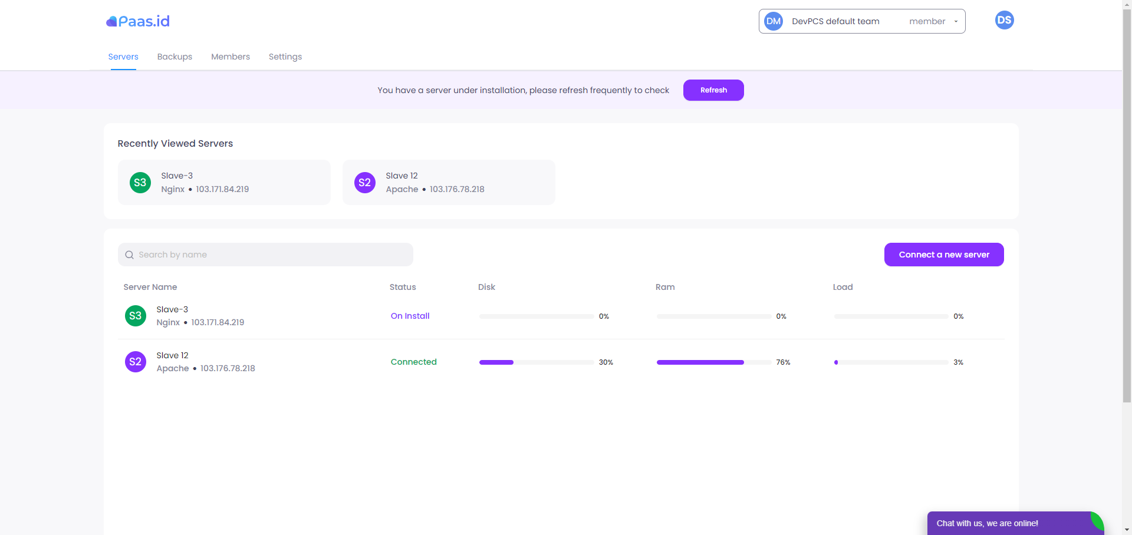This screenshot has width=1132, height=535.
Task: Click IP 103.171.84.219 in table row
Action: click(x=218, y=322)
